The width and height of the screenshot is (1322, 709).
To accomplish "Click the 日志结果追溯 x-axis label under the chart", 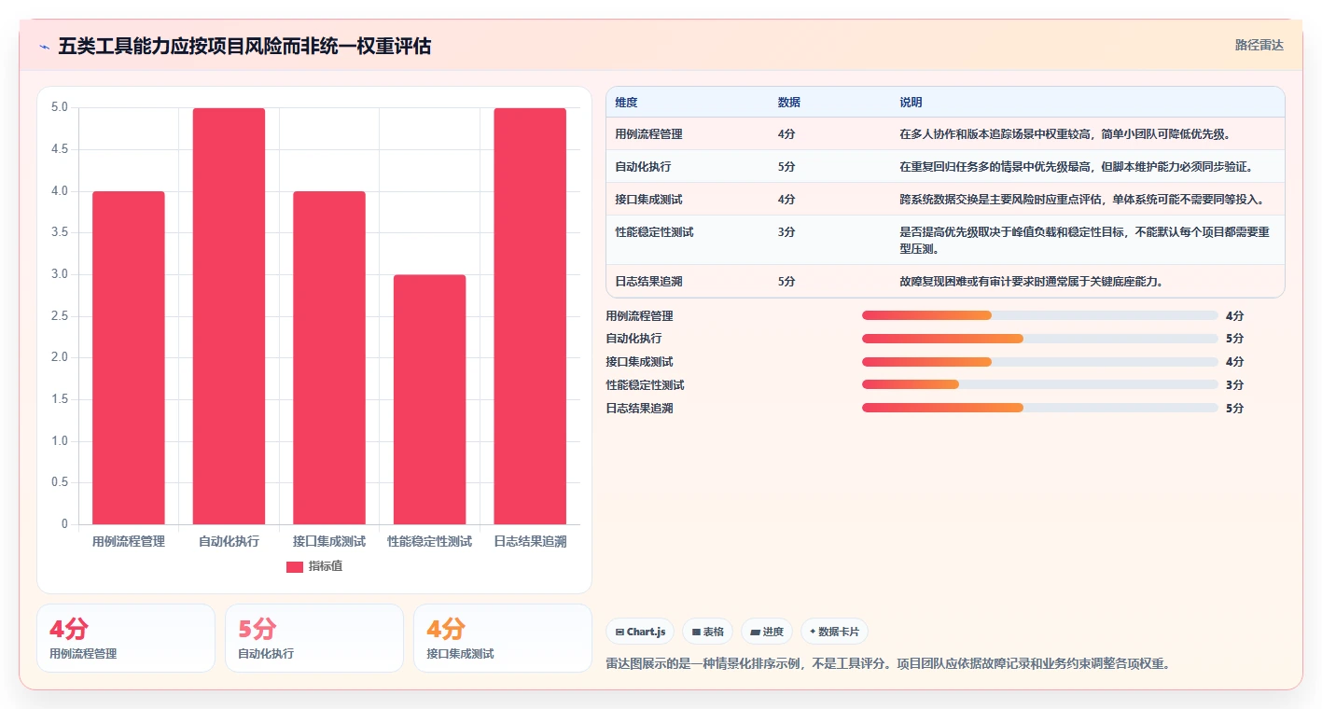I will (530, 541).
